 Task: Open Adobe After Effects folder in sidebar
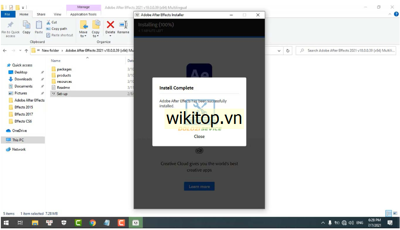(29, 100)
